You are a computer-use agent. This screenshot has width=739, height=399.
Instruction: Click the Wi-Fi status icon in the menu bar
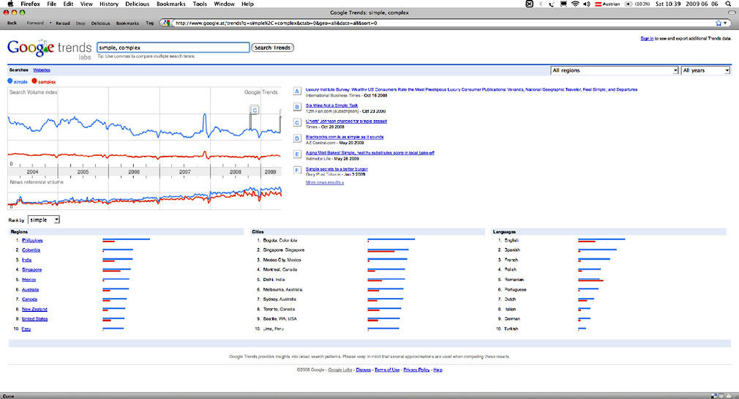click(575, 4)
